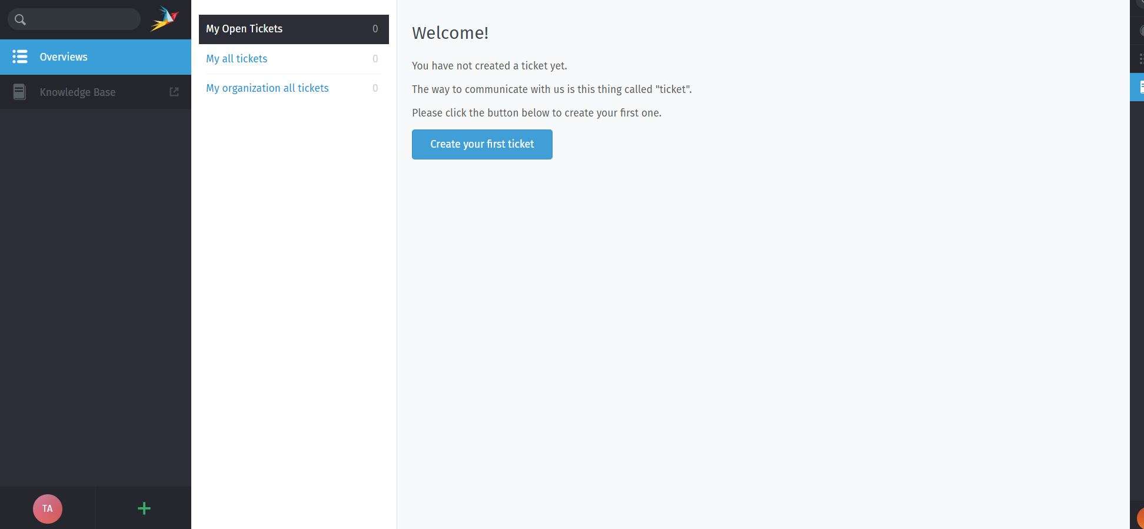This screenshot has width=1144, height=529.
Task: Click the count beside My Open Tickets
Action: [x=375, y=29]
